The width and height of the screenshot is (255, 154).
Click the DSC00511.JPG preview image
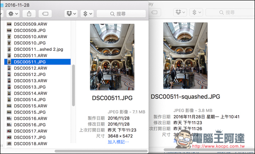112,57
